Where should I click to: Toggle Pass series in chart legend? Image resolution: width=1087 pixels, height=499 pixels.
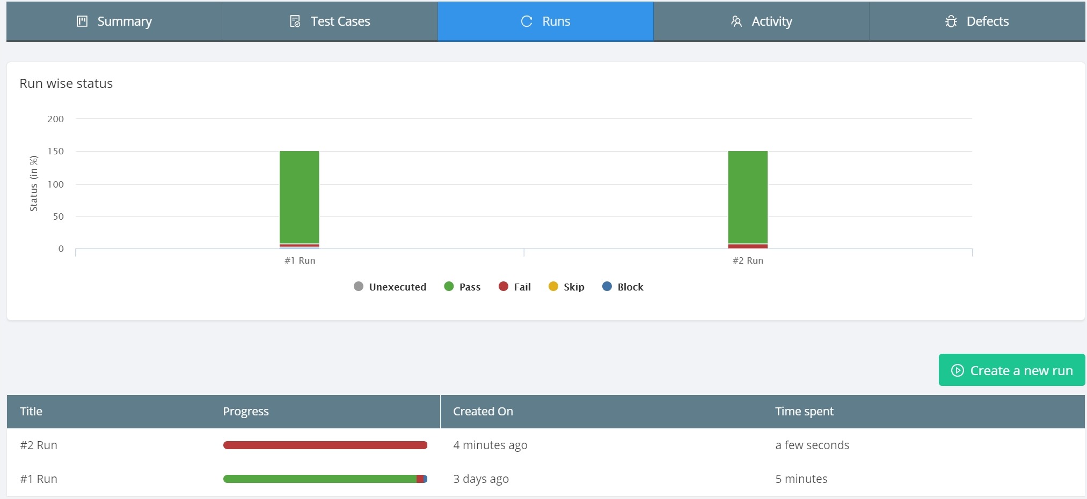(x=462, y=287)
